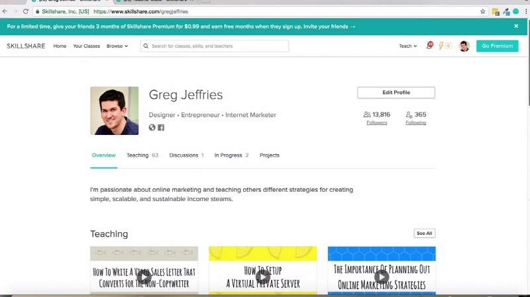Play the Planning Out Marketing Strategies class
Screen dimensions: 530x297
382,277
